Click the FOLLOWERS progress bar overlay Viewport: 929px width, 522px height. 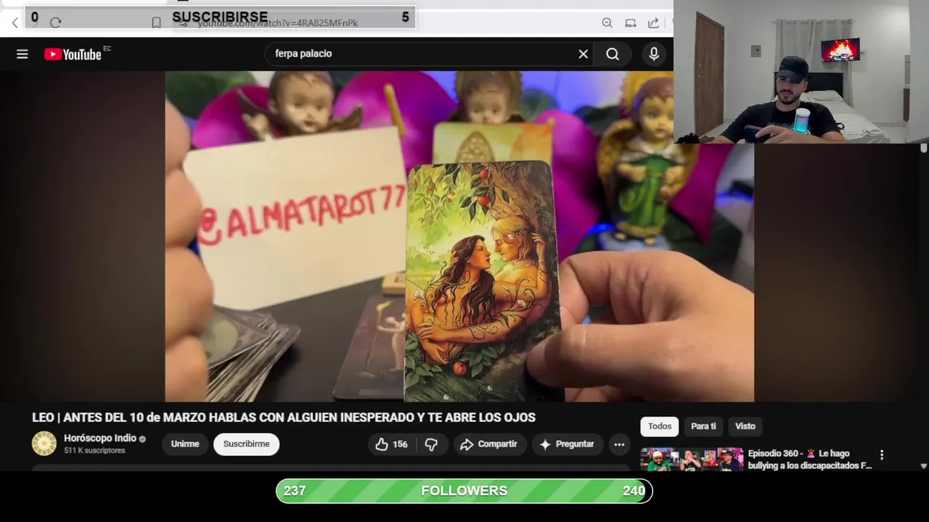point(464,492)
